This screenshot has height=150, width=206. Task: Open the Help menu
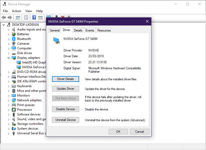39,11
